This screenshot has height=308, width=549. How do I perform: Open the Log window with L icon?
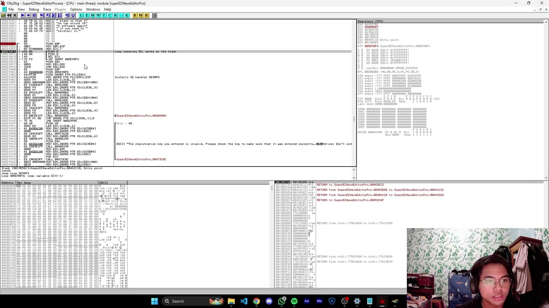[81, 15]
